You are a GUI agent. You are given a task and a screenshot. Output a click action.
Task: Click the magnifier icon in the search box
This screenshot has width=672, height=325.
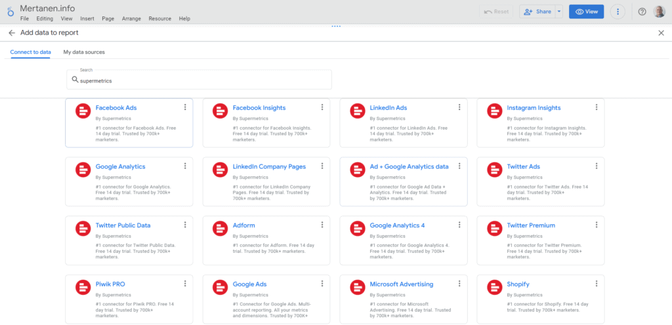click(x=75, y=80)
